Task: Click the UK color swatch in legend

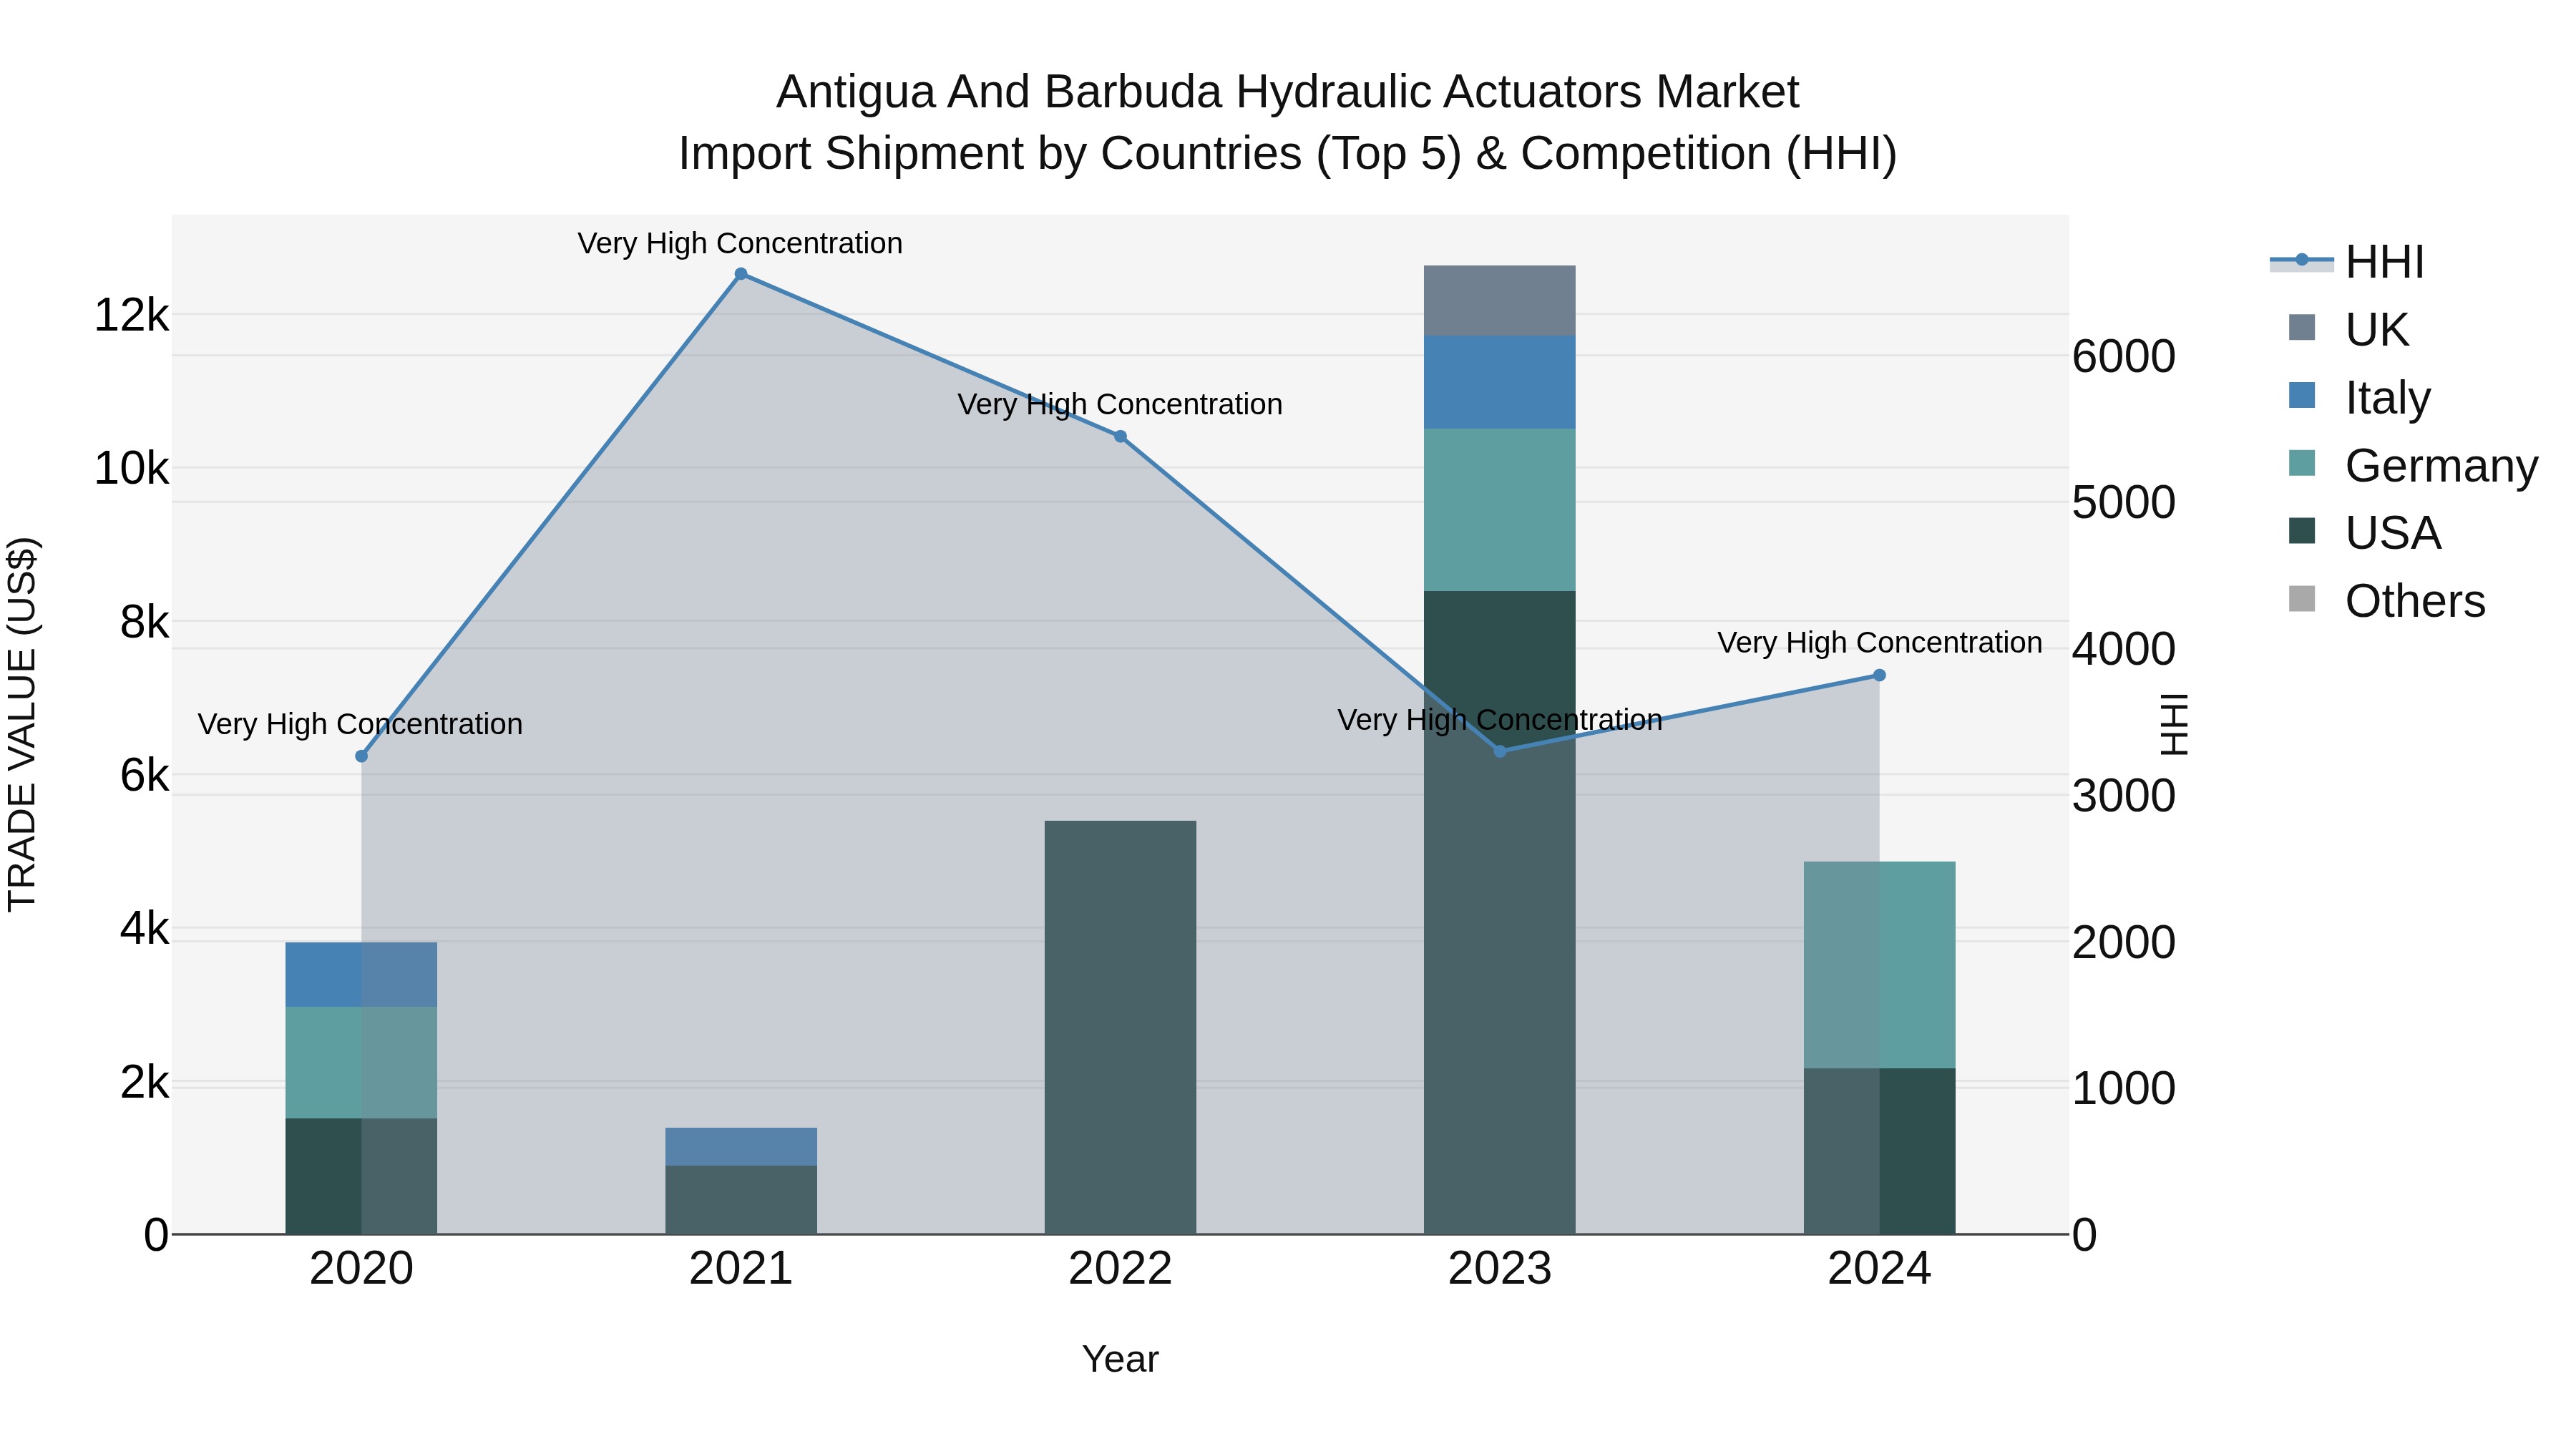Action: [x=2302, y=328]
